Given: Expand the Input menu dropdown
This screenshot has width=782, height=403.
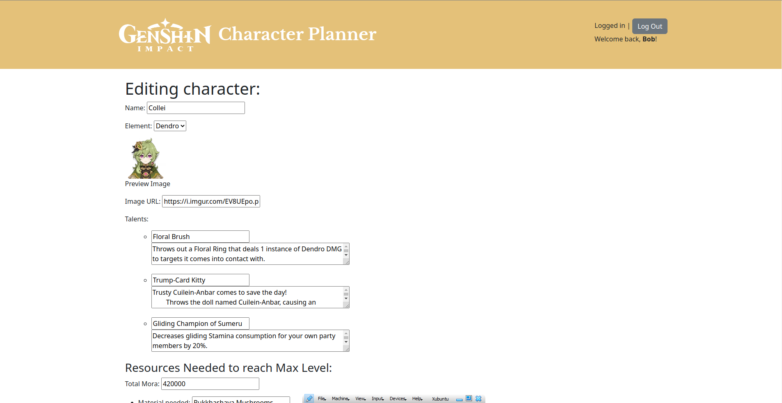Looking at the screenshot, I should tap(377, 398).
